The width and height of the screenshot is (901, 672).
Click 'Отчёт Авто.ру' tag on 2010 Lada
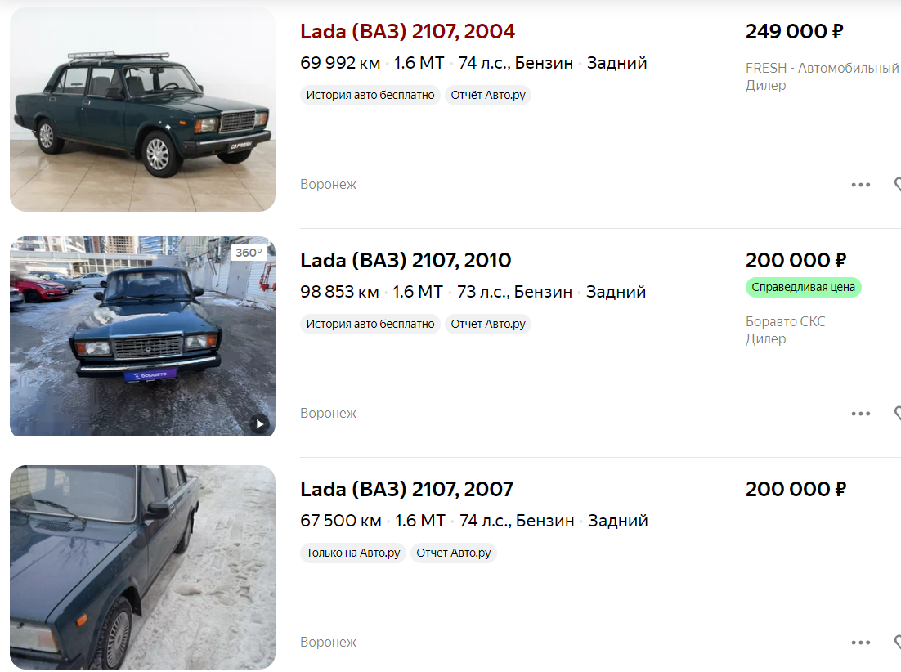point(487,324)
